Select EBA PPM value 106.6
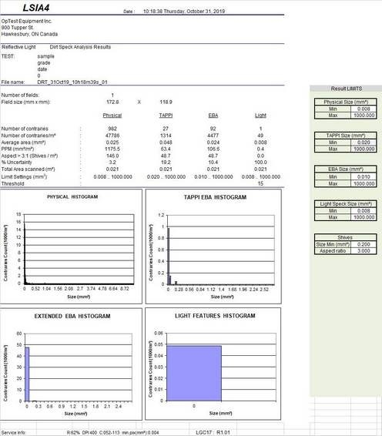The height and width of the screenshot is (436, 382). click(x=213, y=149)
